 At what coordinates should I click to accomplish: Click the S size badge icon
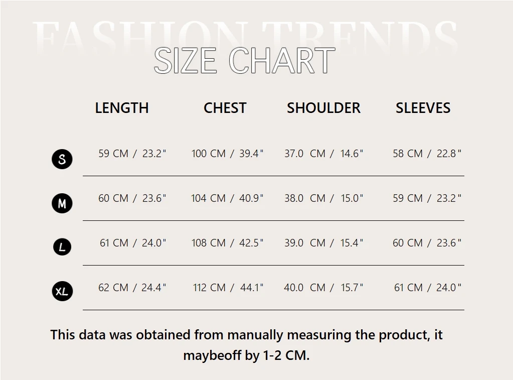click(62, 159)
